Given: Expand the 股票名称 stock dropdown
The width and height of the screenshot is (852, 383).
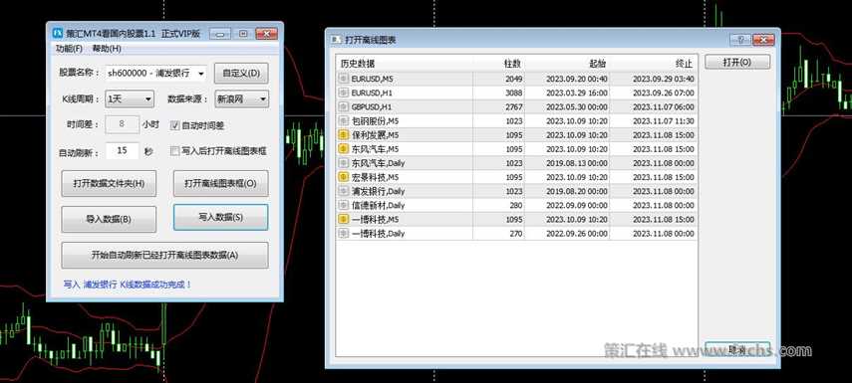Looking at the screenshot, I should pos(155,73).
